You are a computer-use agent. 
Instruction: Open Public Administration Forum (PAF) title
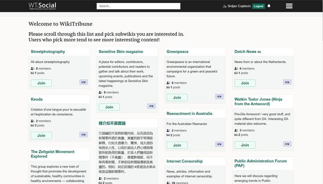[261, 163]
